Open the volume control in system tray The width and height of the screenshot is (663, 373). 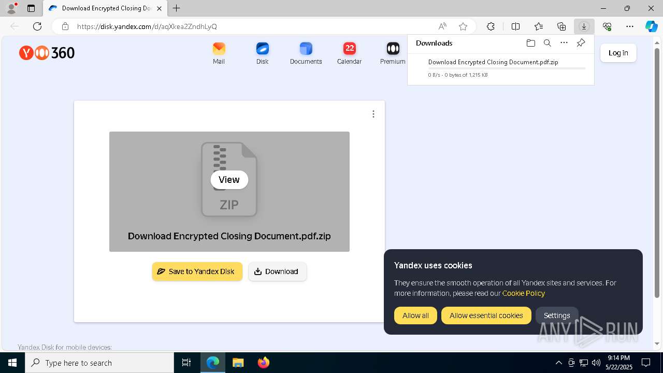coord(596,363)
